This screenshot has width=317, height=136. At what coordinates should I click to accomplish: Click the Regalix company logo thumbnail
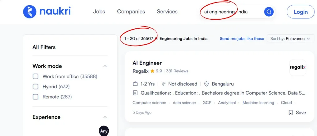(297, 67)
